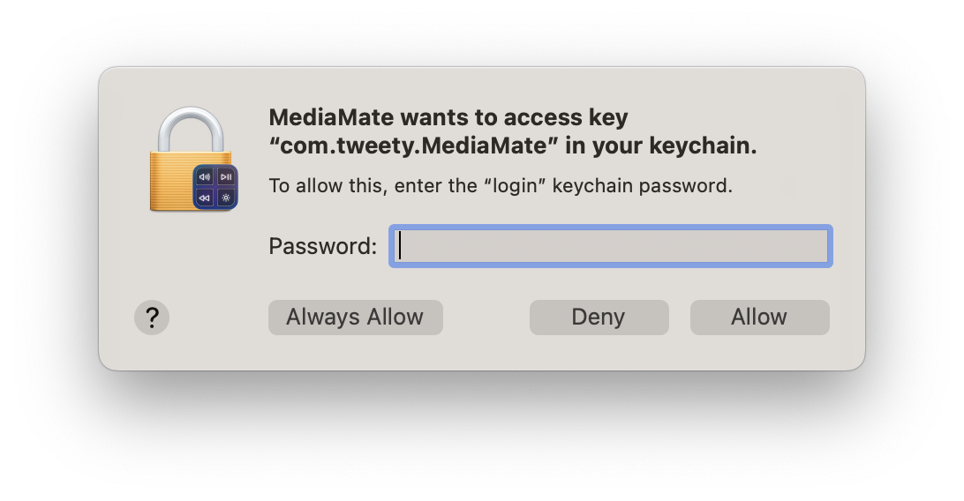Click the volume speaker glyph in MediaMate badge
964x501 pixels.
tap(205, 176)
